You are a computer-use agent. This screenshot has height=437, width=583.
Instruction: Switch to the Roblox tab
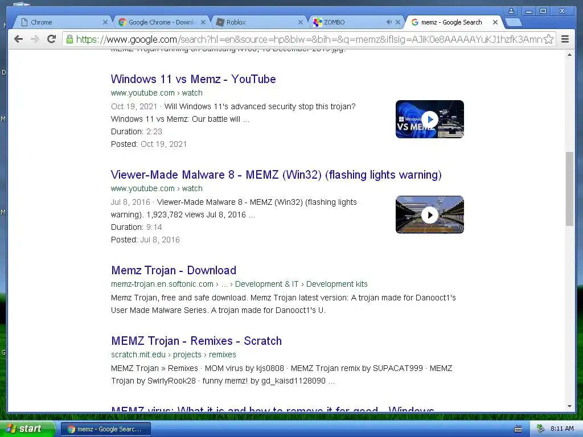click(x=259, y=22)
